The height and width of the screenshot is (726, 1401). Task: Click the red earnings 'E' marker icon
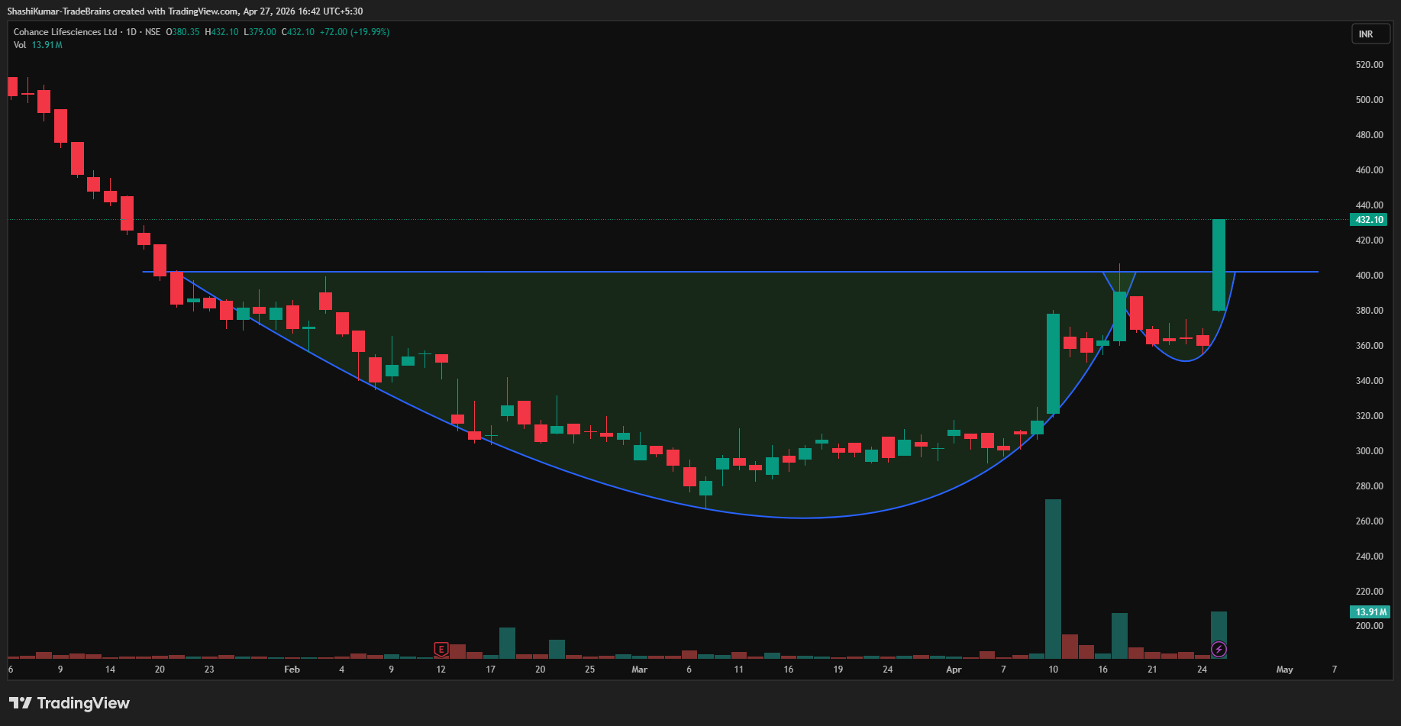click(441, 650)
